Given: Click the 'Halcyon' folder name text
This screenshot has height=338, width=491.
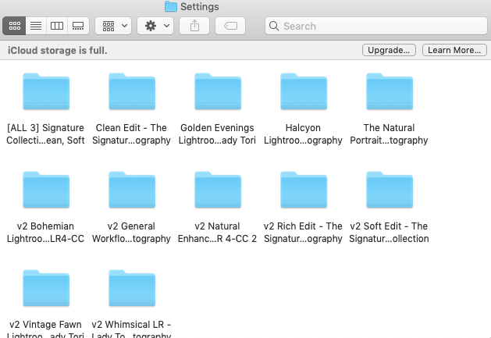Looking at the screenshot, I should (x=303, y=128).
